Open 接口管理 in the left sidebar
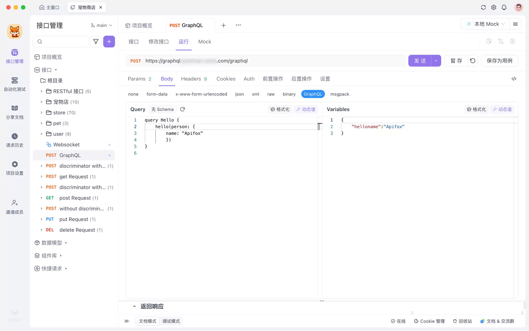Viewport: 529px width, 331px height. [x=15, y=56]
